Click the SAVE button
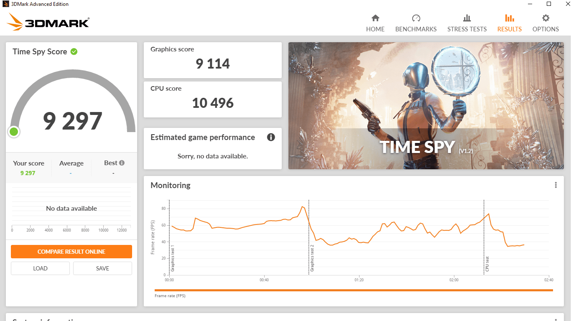The height and width of the screenshot is (321, 571). (102, 268)
